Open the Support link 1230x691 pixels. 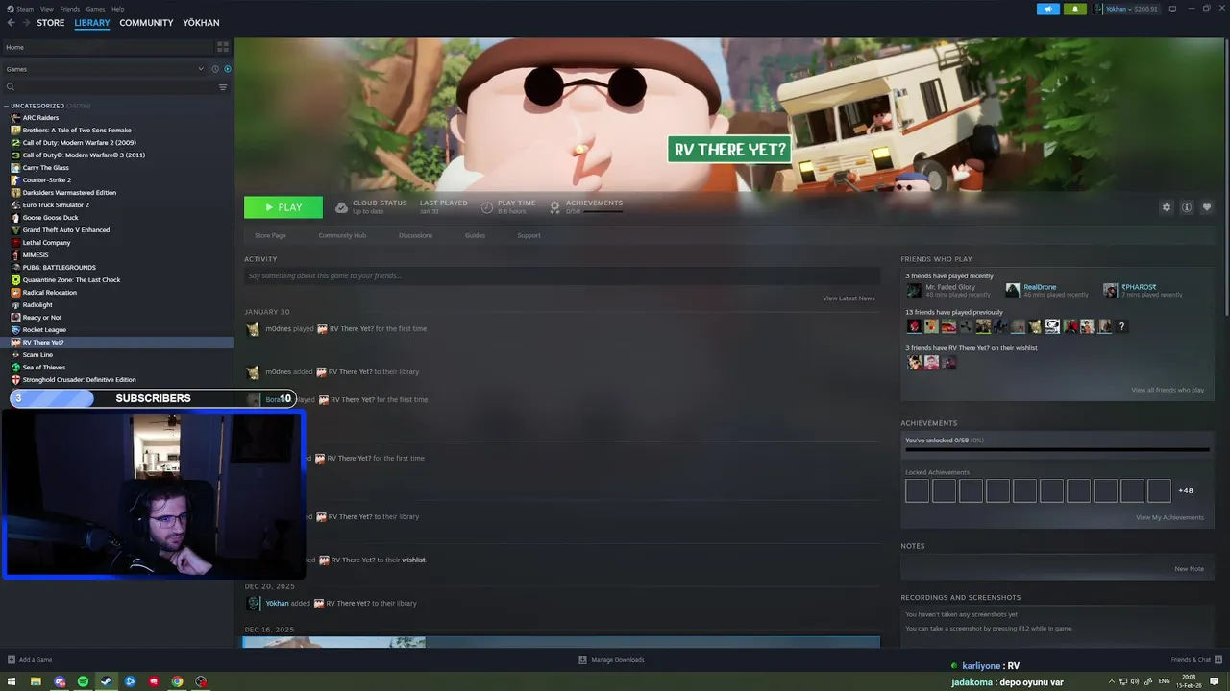[529, 235]
